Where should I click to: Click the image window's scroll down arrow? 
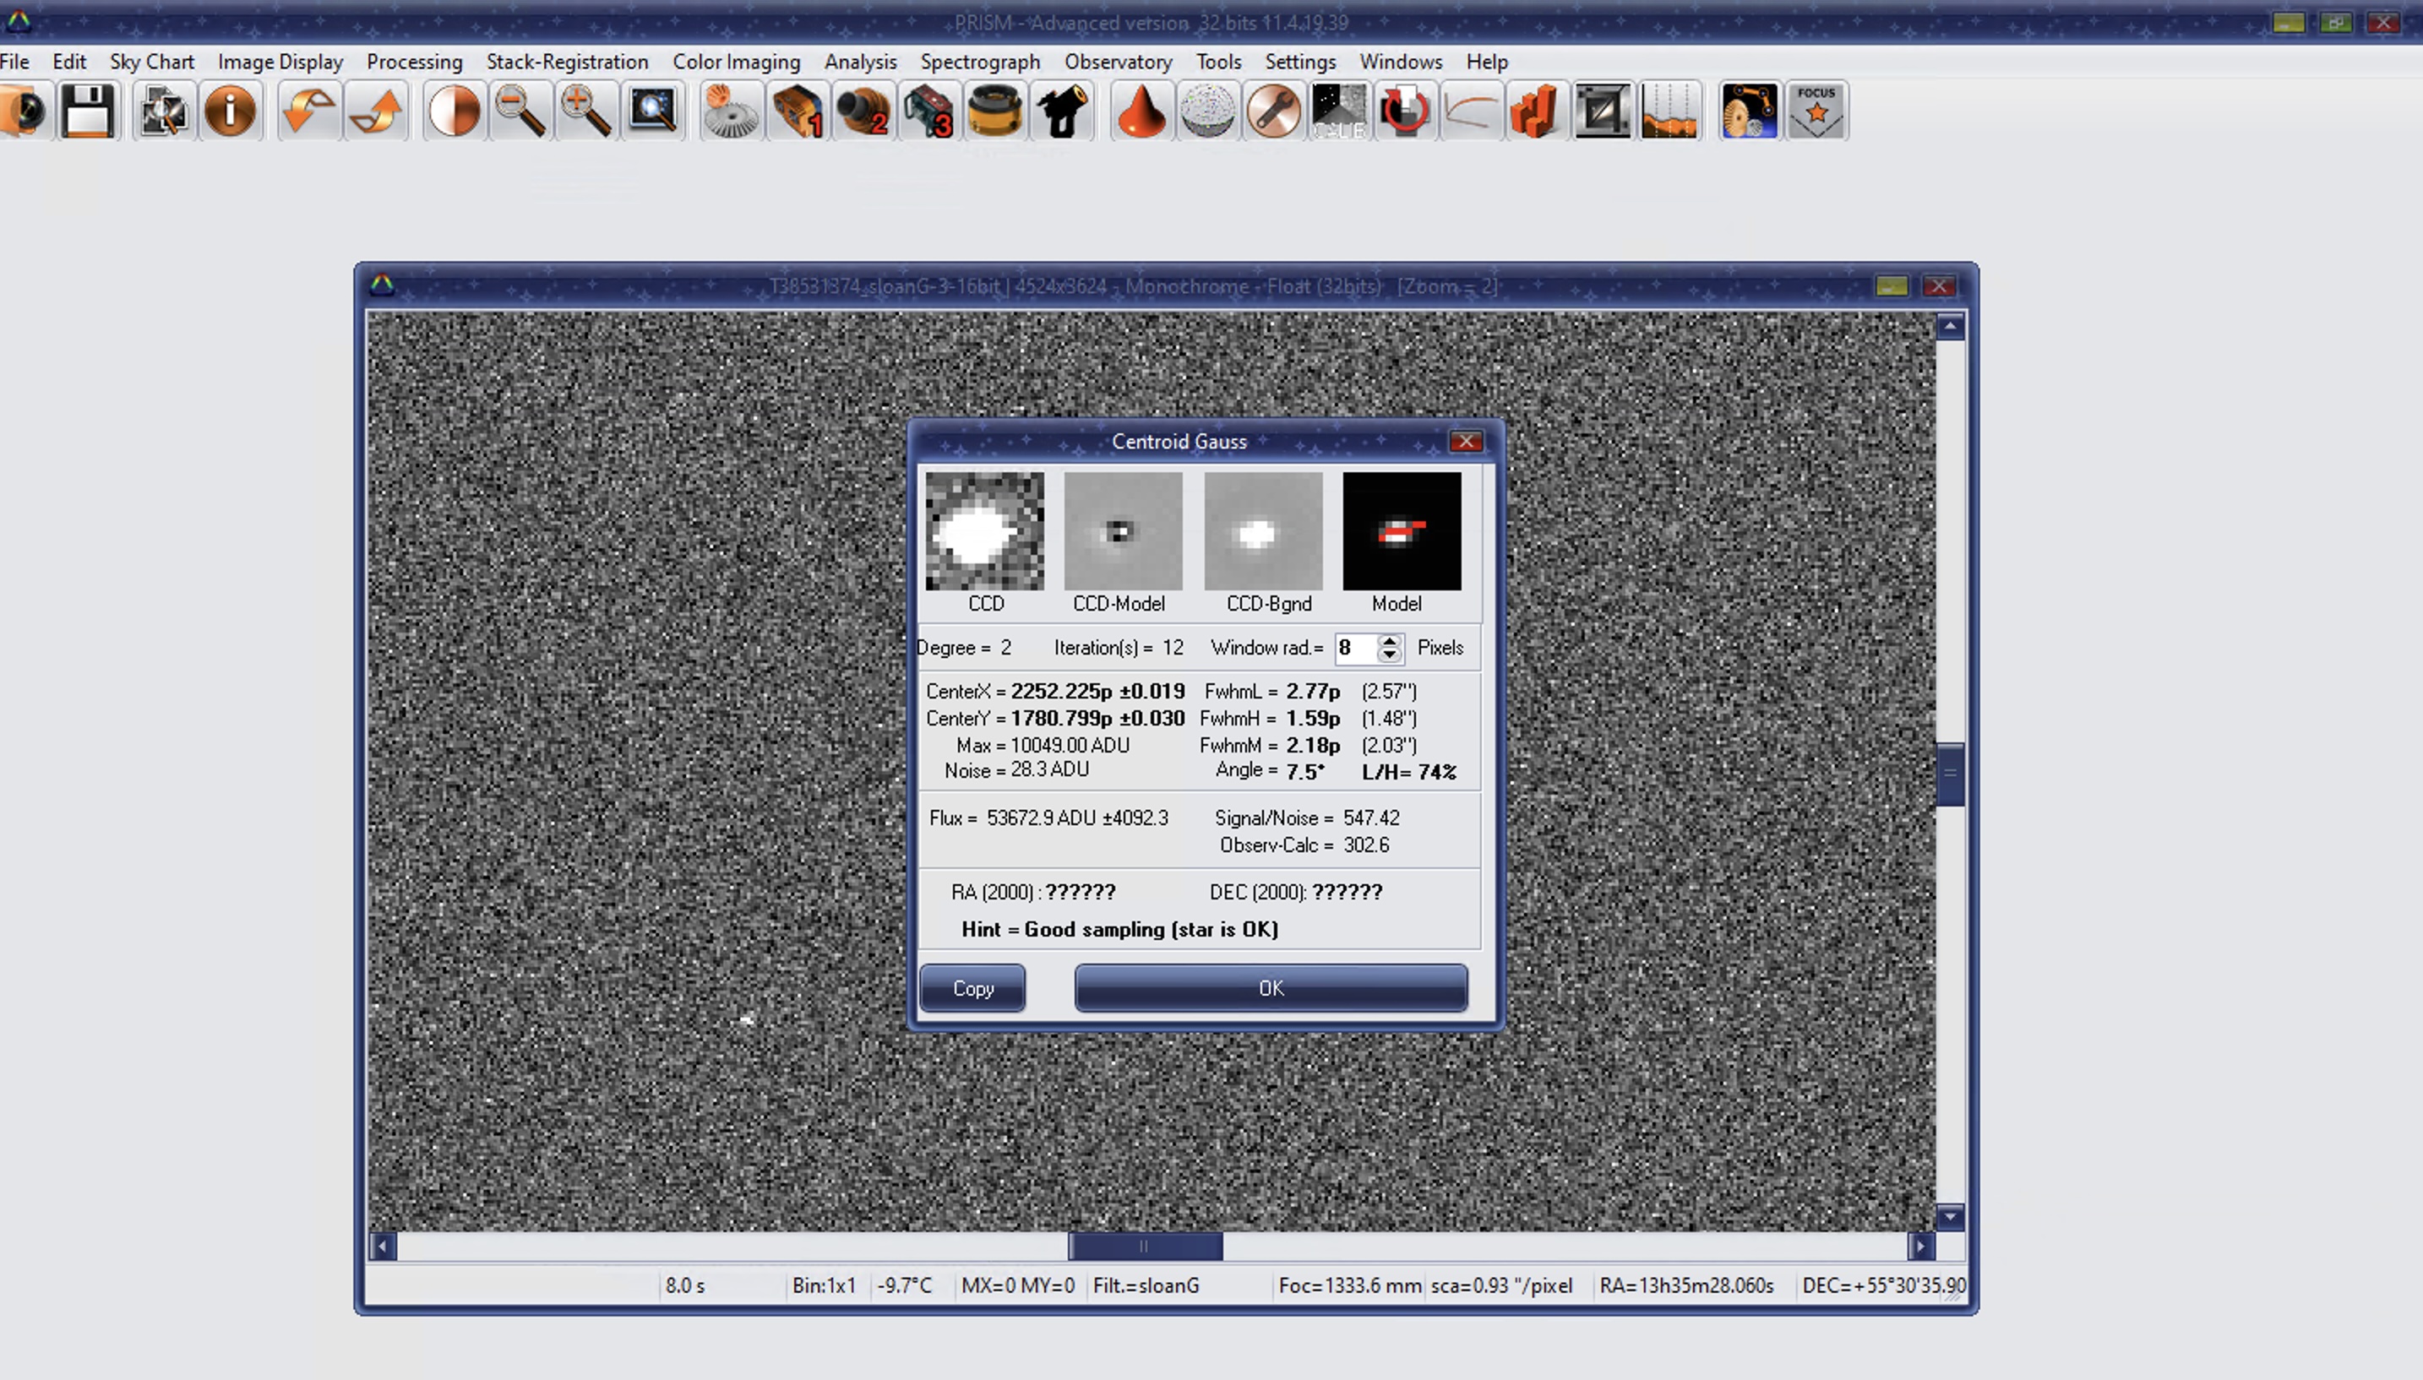[1950, 1216]
